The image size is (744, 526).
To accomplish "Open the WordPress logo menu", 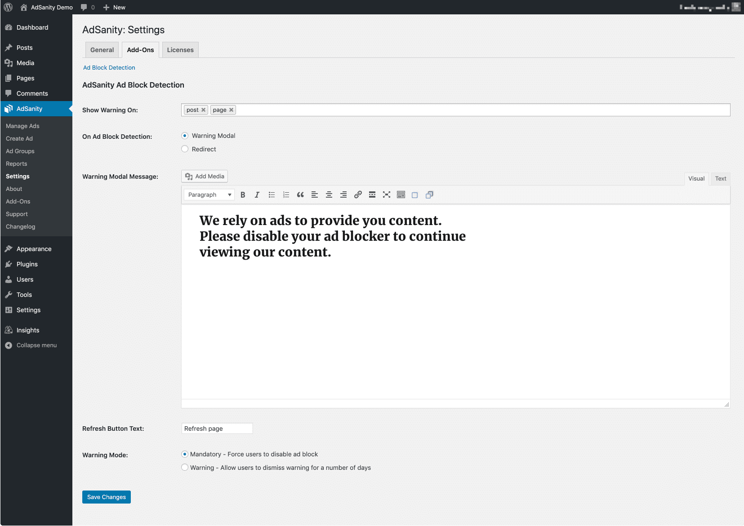I will coord(8,7).
